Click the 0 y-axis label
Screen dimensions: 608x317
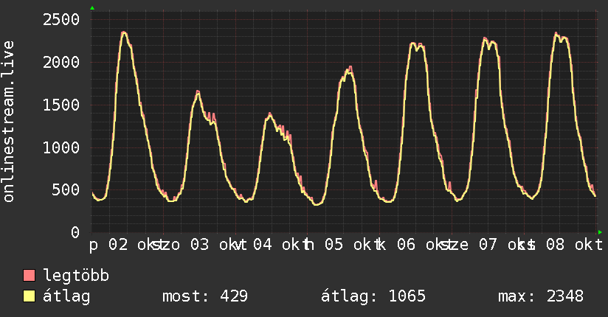coord(75,232)
